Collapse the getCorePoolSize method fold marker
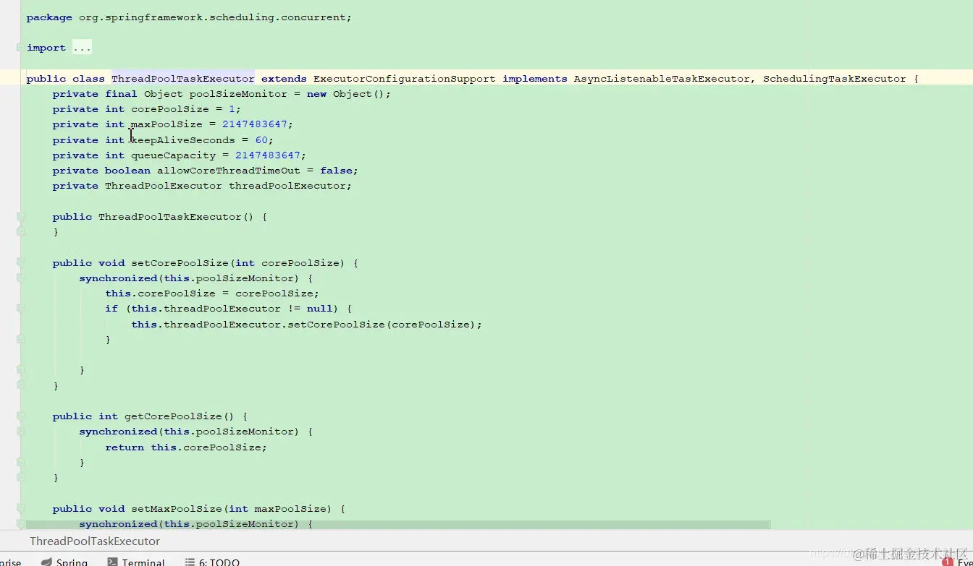 (20, 416)
